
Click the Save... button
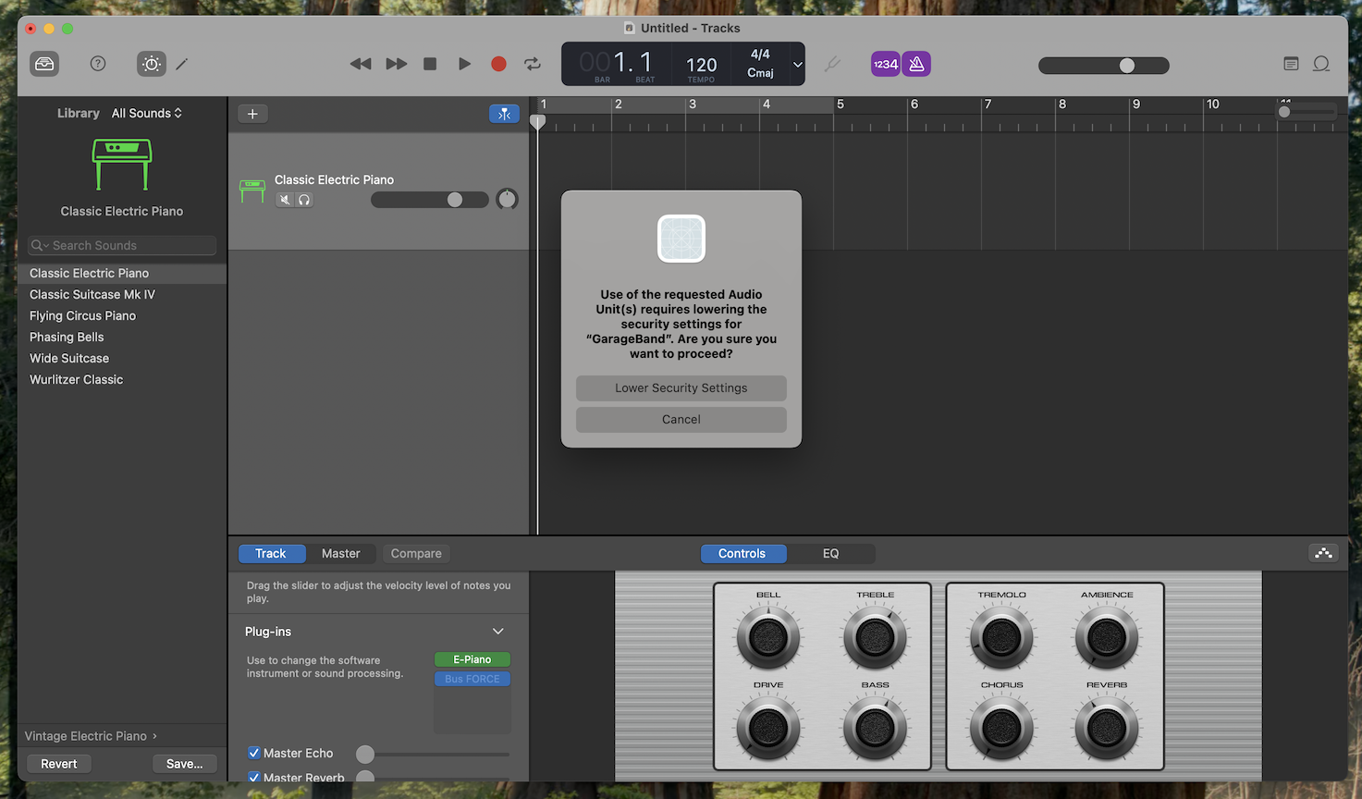(x=185, y=764)
